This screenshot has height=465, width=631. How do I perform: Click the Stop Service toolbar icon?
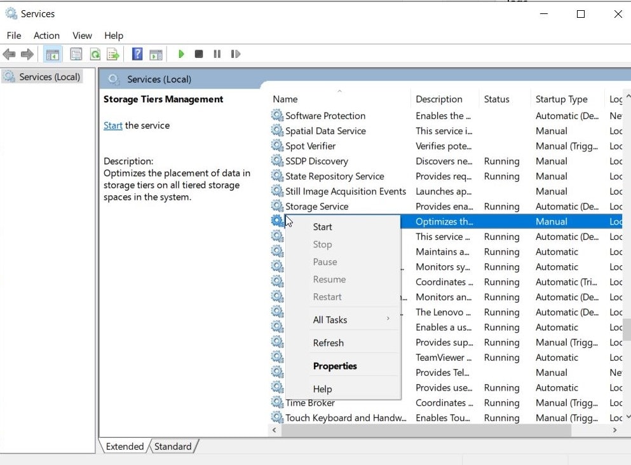pyautogui.click(x=198, y=54)
